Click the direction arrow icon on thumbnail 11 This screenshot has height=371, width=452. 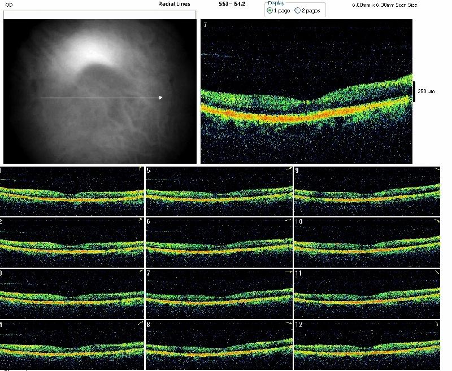coord(436,272)
